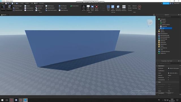This screenshot has height=102, width=181.
Task: Open the Call Stack window
Action: tap(39, 8)
